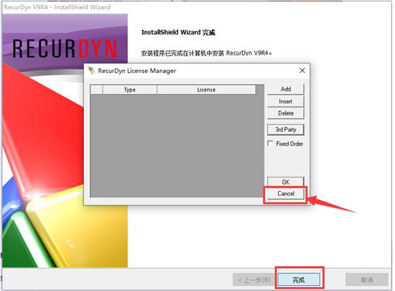This screenshot has height=291, width=395.
Task: Click the 取消 button in the wizard
Action: [x=366, y=280]
